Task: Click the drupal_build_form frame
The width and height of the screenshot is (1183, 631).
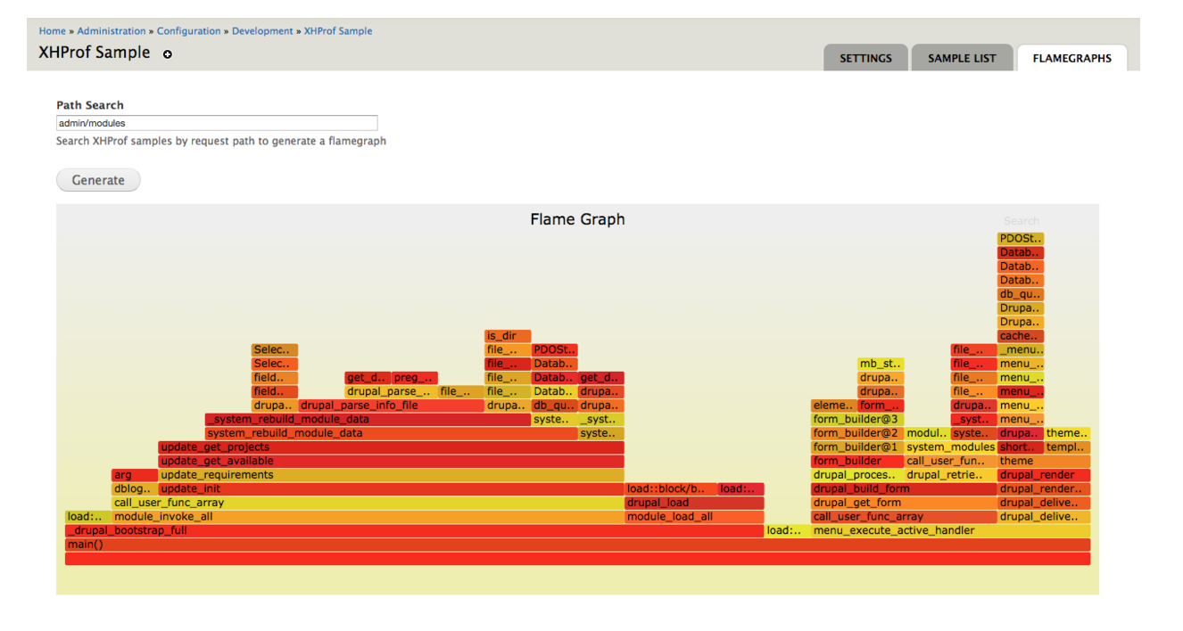Action: [x=904, y=489]
